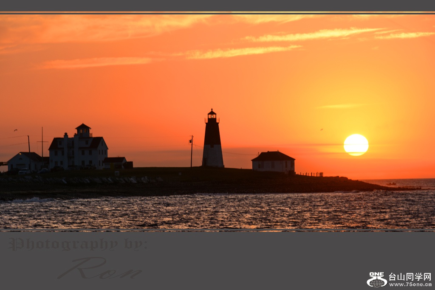Screen dimensions: 435x290
Task: Click the setting sun in the sky
Action: pos(356,145)
